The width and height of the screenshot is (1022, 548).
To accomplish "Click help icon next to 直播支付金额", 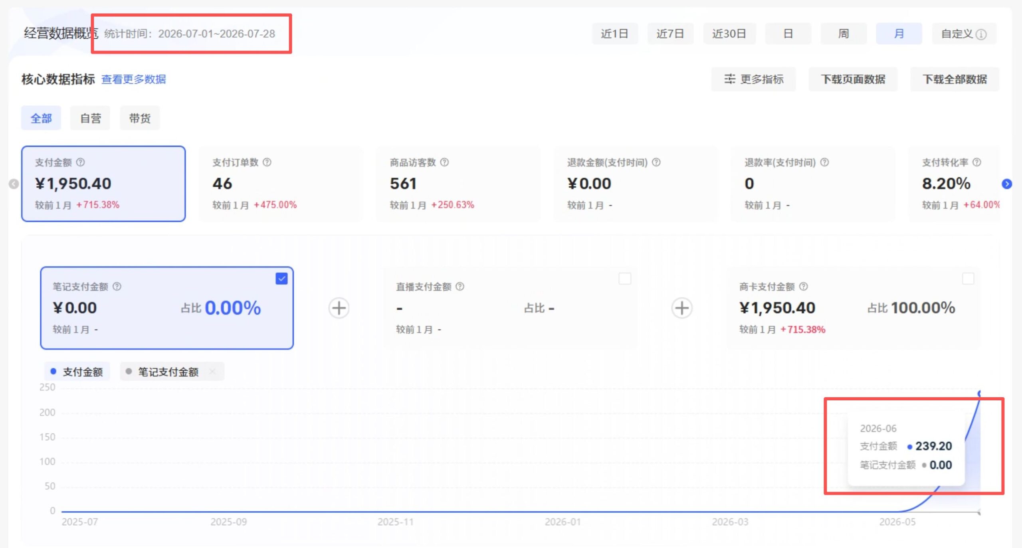I will (460, 287).
